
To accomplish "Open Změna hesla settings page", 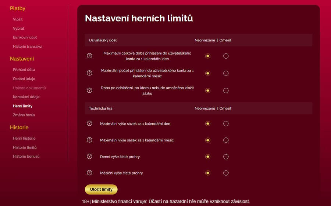I will click(x=24, y=115).
